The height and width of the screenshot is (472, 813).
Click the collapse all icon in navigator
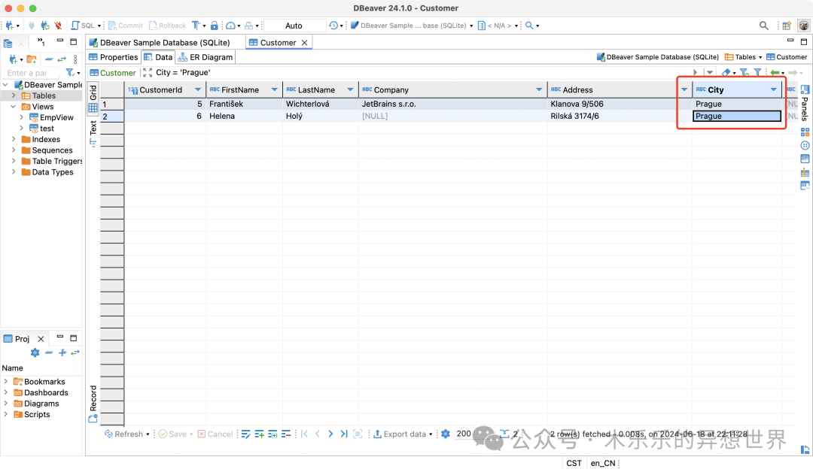[49, 59]
